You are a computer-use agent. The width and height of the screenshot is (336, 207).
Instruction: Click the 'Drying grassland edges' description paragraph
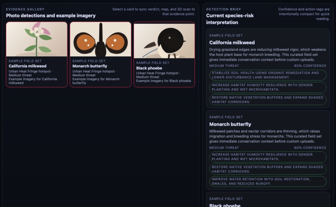coord(268,55)
